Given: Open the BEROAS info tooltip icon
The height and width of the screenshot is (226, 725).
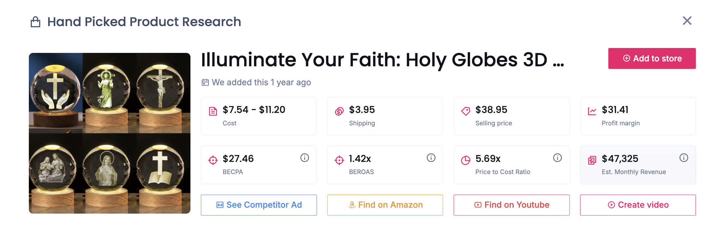Looking at the screenshot, I should click(x=431, y=158).
